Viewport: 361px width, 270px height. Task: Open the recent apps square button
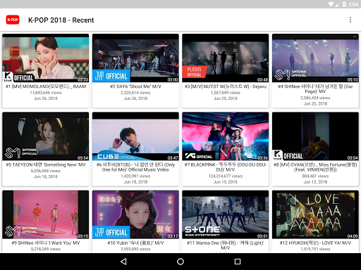pos(238,262)
